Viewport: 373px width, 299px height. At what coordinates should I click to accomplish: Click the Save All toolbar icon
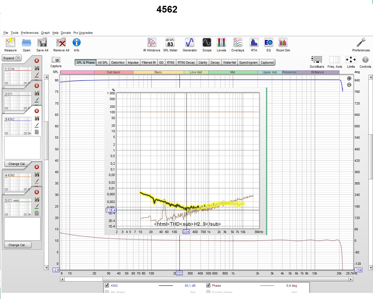point(42,43)
